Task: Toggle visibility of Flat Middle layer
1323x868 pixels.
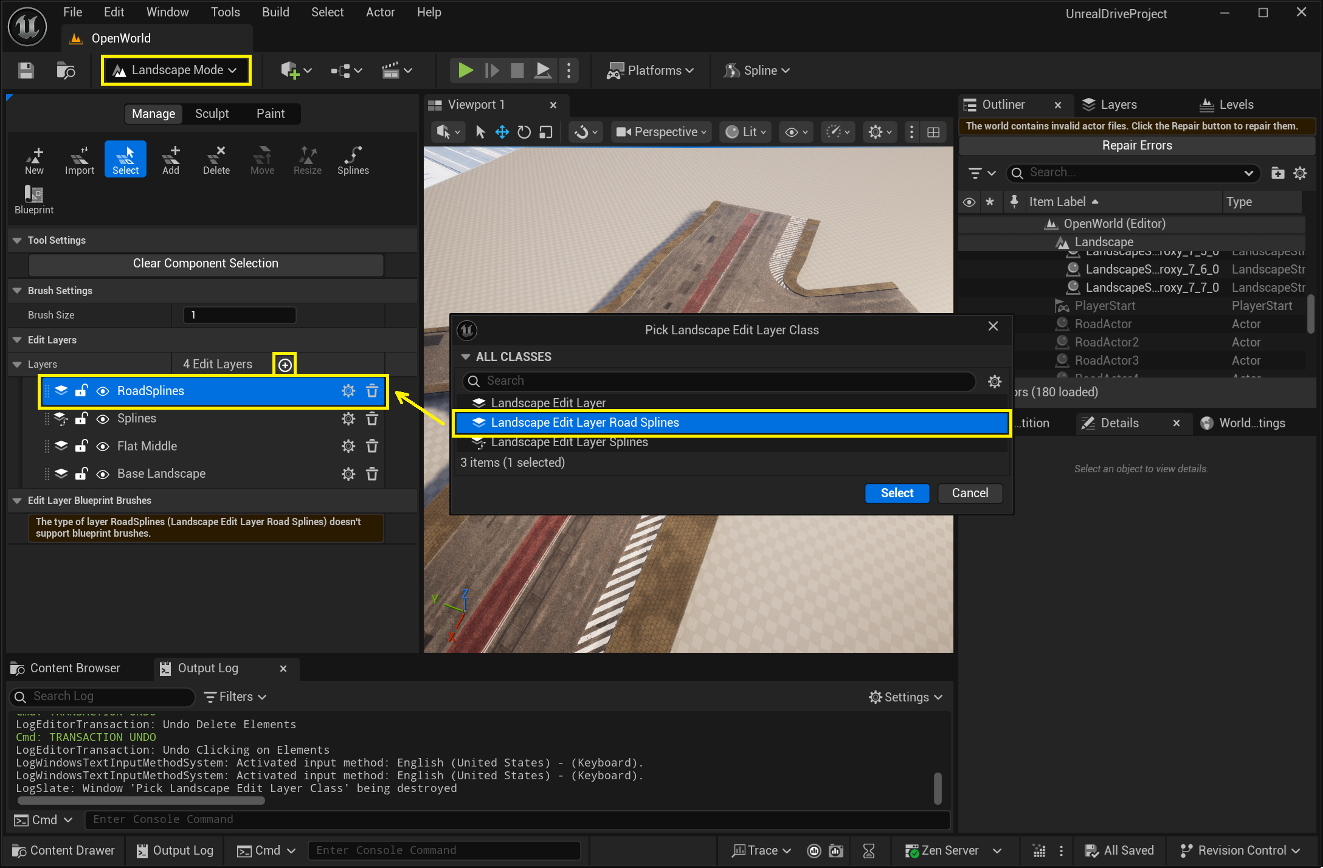Action: [x=103, y=446]
